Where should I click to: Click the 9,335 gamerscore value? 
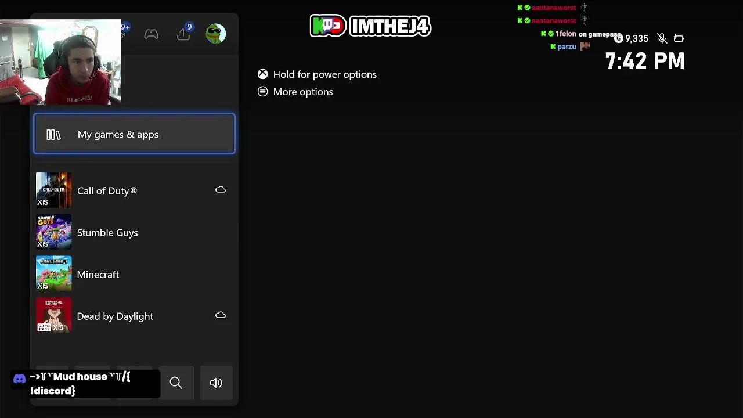637,39
